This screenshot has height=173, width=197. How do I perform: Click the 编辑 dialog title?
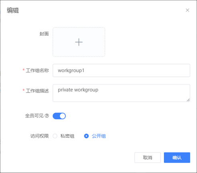click(13, 10)
